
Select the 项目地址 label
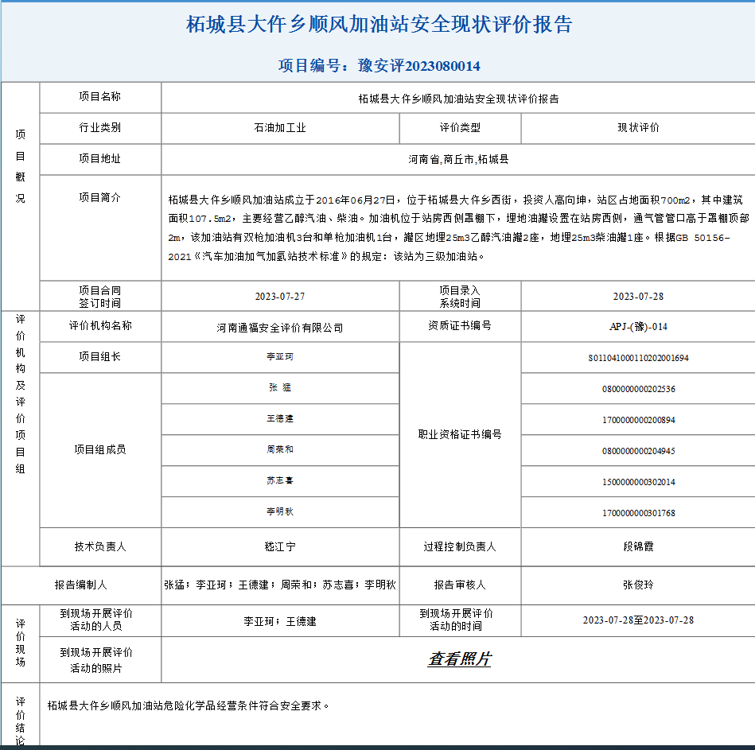pos(100,158)
